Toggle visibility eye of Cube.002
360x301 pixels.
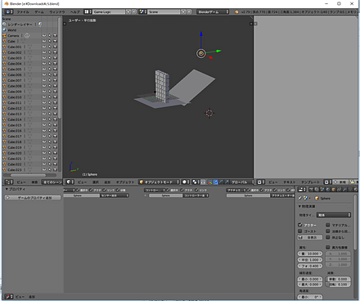coord(44,52)
